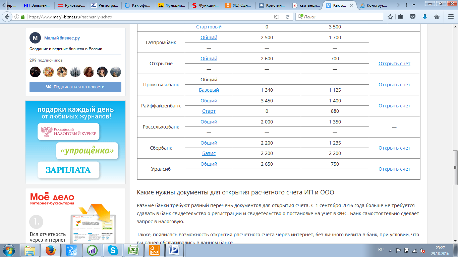Open the green bars app in taskbar
Viewport: 458px width, 257px height.
92,250
